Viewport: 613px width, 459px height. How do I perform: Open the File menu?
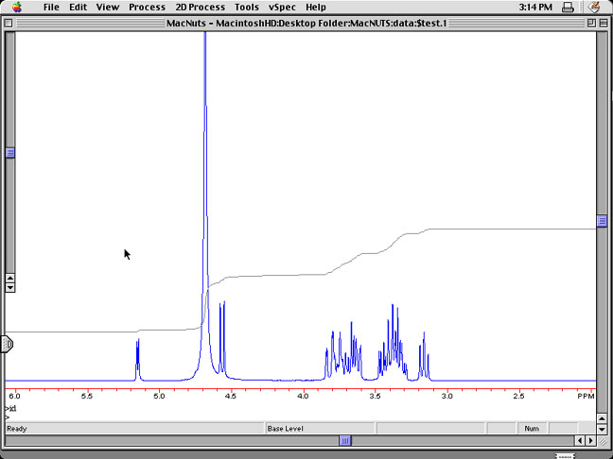(x=51, y=7)
